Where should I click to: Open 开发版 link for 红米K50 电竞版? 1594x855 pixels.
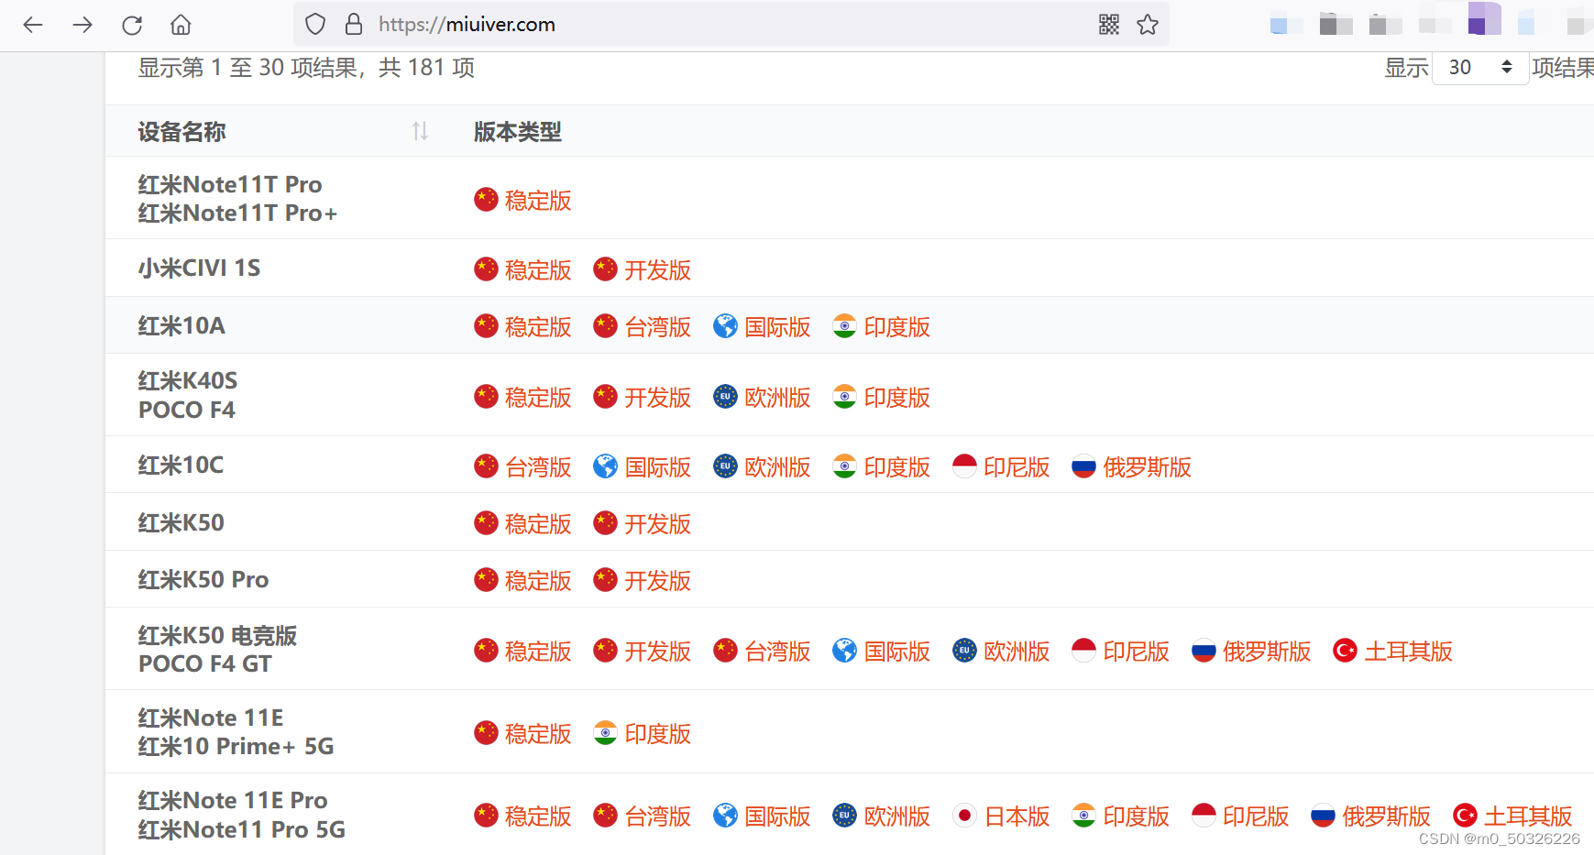pos(658,652)
